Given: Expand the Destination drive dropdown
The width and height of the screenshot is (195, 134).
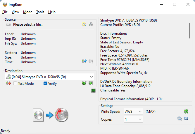Looking at the screenshot, I should pos(92,77).
